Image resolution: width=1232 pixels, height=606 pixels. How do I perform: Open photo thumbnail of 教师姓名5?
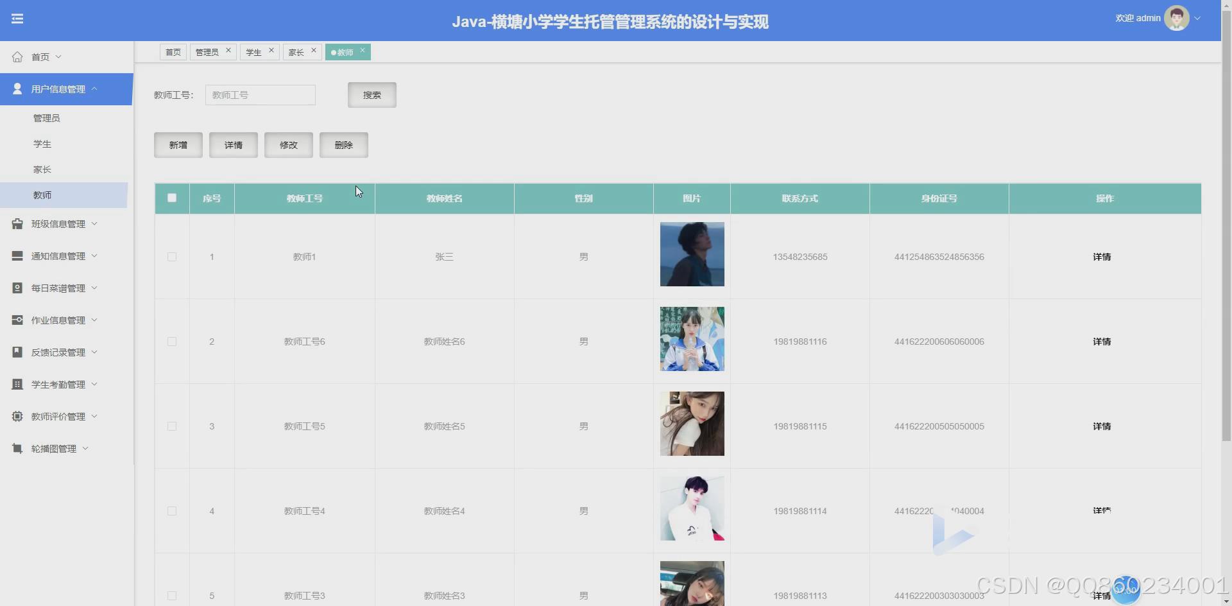pos(692,424)
